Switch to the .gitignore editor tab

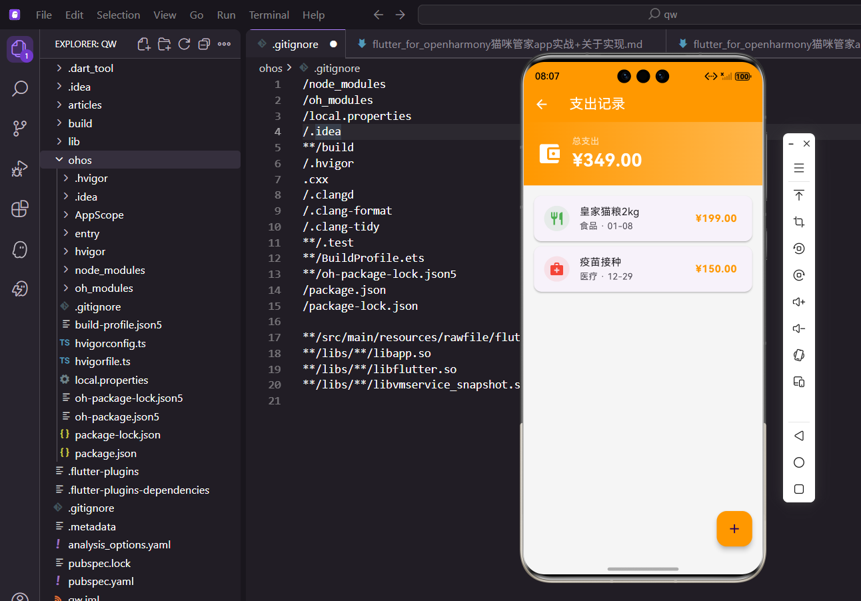pos(296,44)
